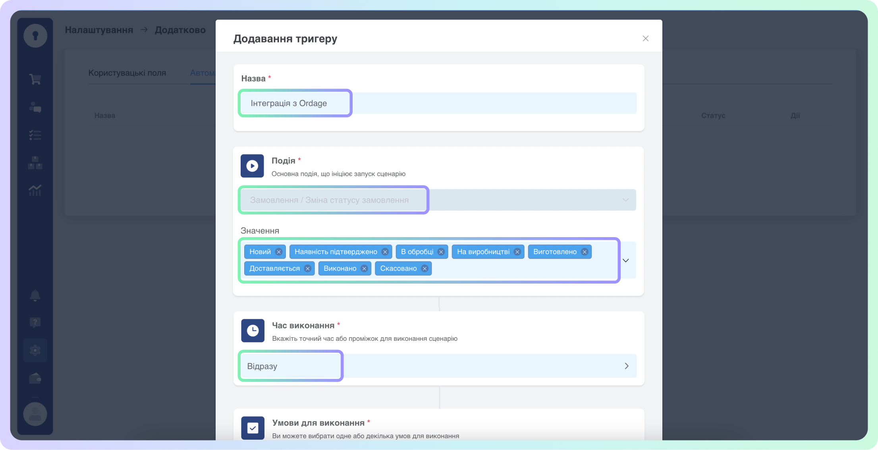Remove the 'Виконано' status tag

[364, 268]
